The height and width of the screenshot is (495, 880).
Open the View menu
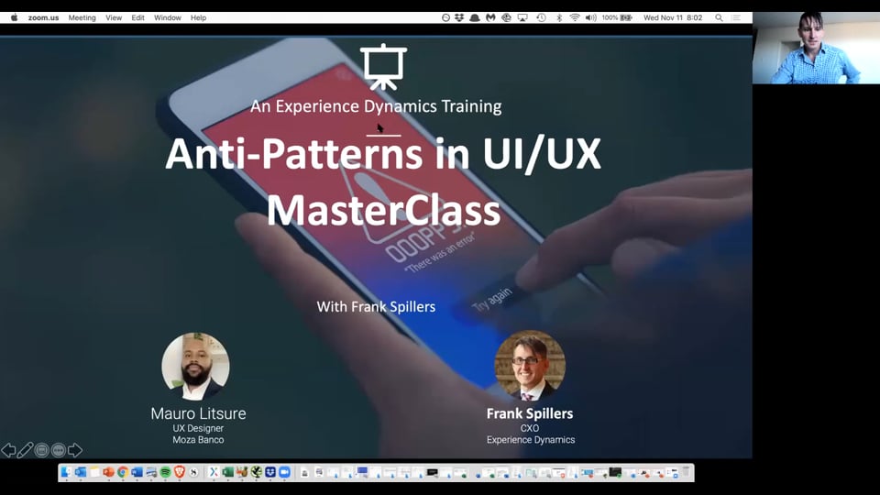click(114, 17)
